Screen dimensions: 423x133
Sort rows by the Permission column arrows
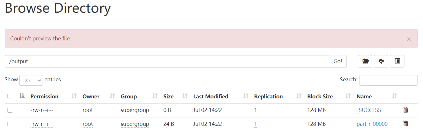coord(74,96)
